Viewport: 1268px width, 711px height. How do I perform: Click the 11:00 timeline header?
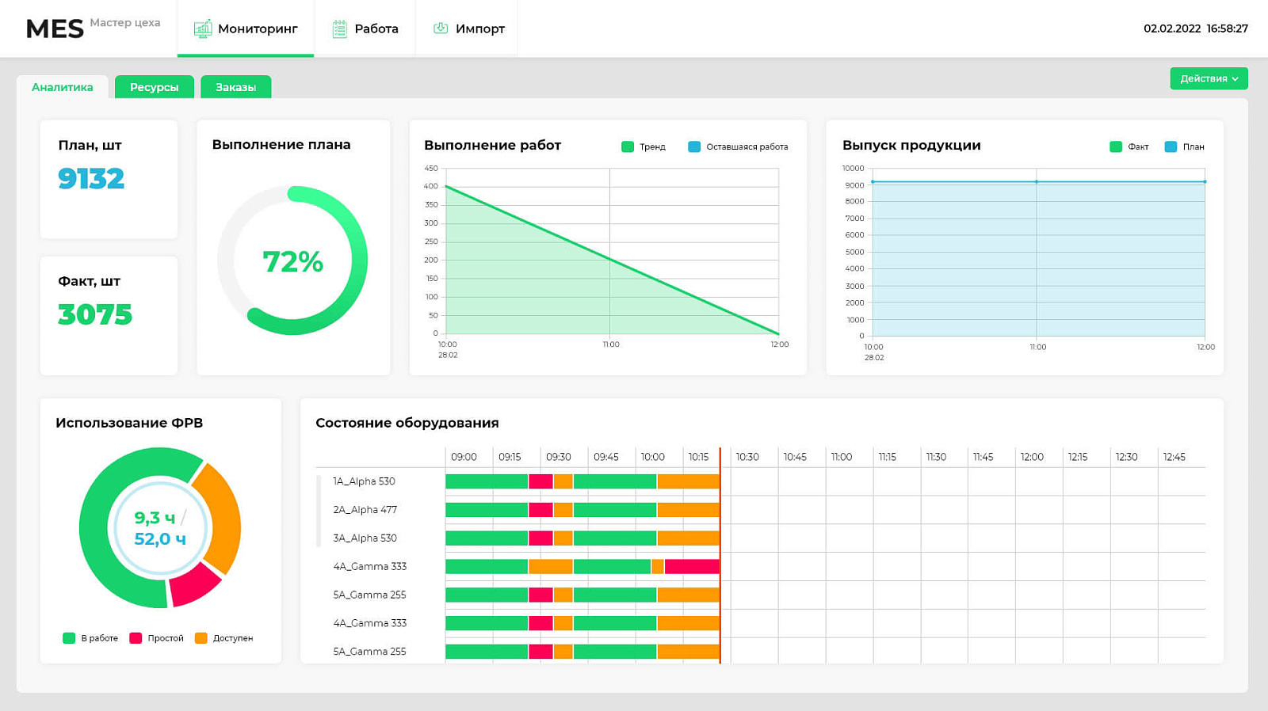click(842, 457)
